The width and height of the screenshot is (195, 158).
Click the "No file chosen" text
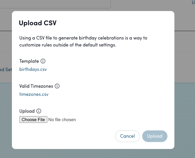click(62, 120)
